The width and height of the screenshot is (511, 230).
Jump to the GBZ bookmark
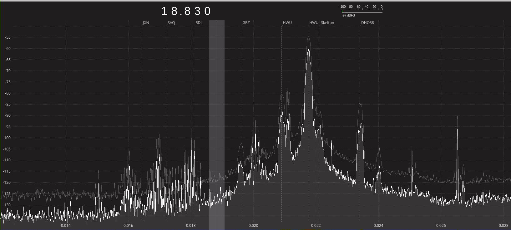[x=246, y=23]
